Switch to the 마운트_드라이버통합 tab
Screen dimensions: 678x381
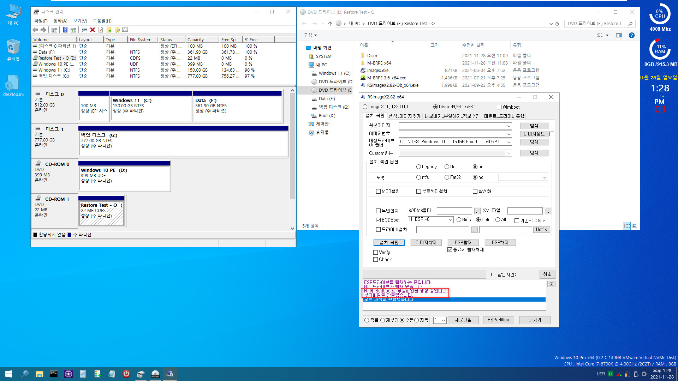[504, 116]
